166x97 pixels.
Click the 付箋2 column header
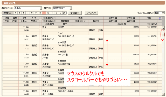point(15,21)
